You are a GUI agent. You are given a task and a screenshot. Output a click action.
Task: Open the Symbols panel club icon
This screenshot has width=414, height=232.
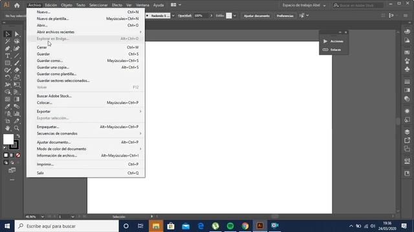407,69
